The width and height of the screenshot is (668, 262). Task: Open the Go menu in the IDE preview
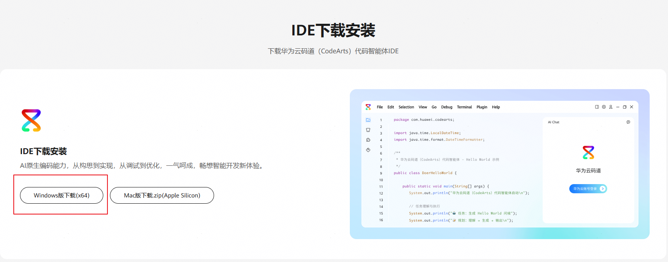434,107
